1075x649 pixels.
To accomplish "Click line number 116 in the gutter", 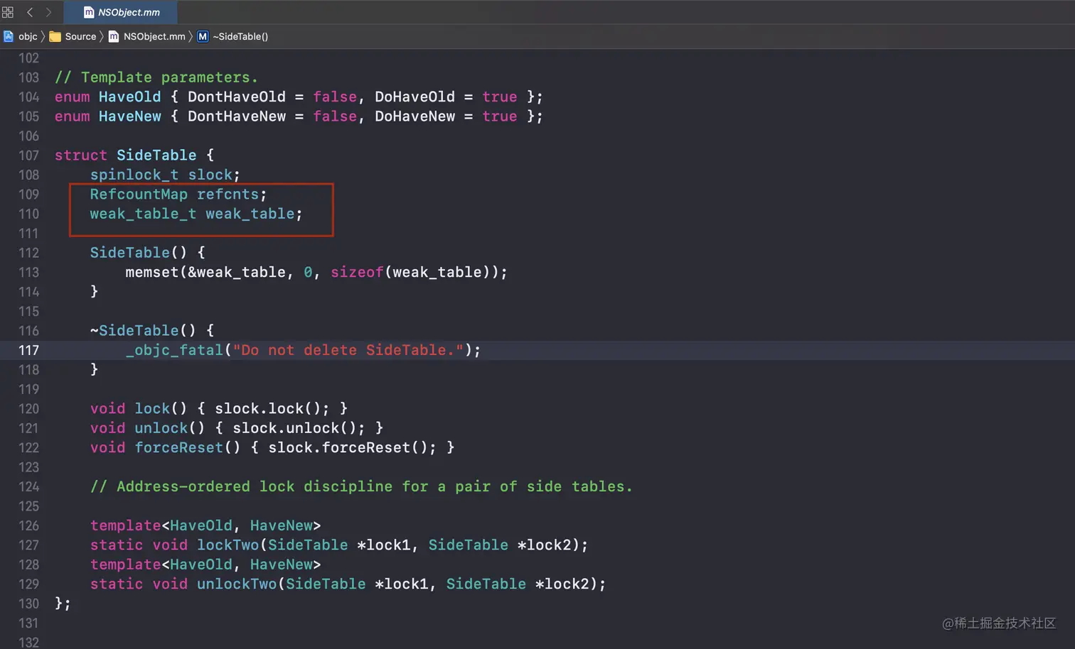I will coord(29,330).
